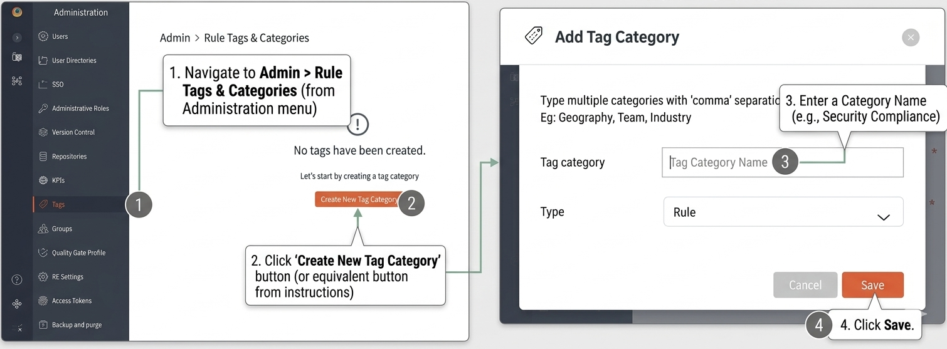This screenshot has width=947, height=349.
Task: Go to Groups in the Administration menu
Action: tap(61, 229)
